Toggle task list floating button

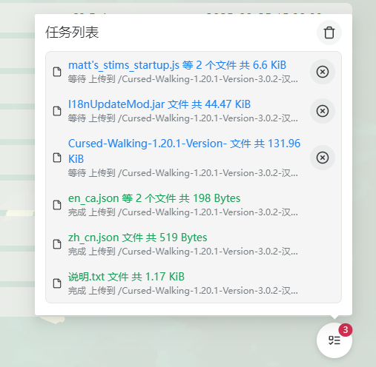click(x=334, y=340)
